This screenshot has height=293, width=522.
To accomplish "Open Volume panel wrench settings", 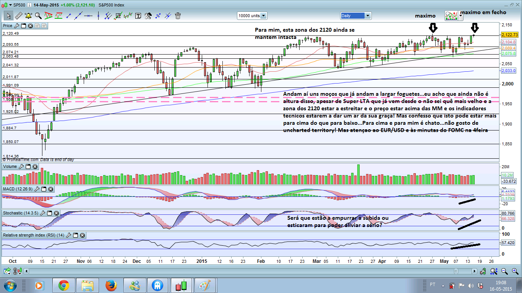I will [21, 167].
